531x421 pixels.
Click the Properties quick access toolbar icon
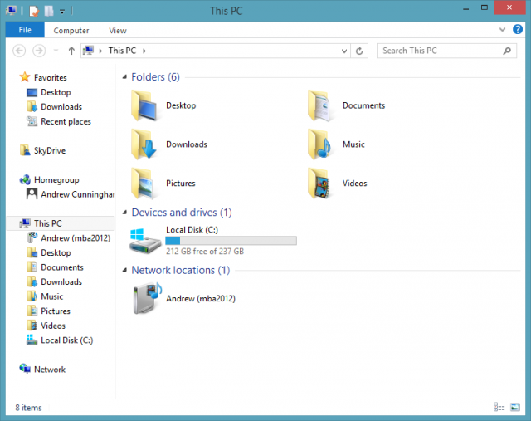point(34,11)
